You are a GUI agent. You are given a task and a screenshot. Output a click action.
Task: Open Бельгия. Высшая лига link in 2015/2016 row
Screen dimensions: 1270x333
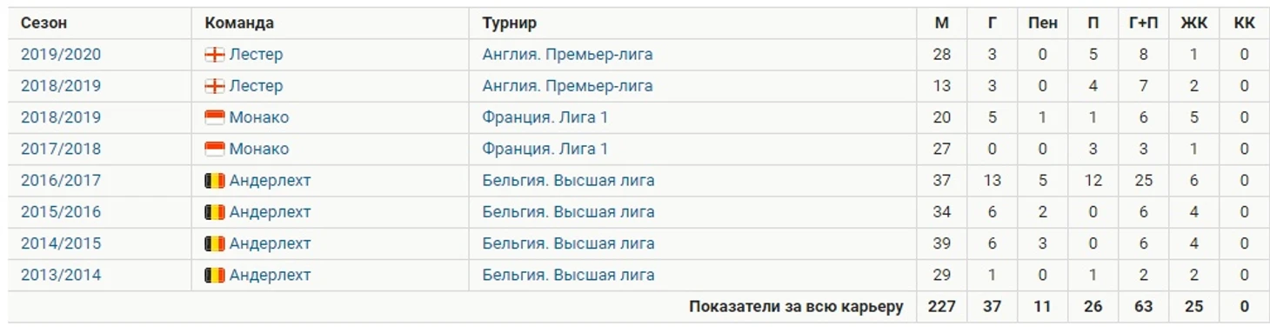coord(568,212)
